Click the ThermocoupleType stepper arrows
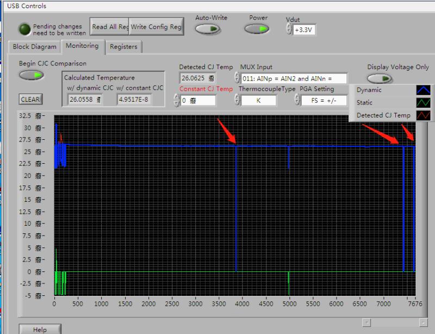 [237, 100]
